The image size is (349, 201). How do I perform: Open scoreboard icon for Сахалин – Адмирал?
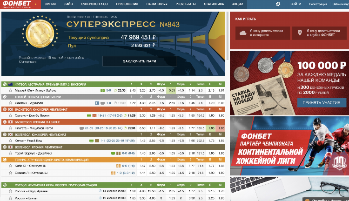[x=97, y=103]
